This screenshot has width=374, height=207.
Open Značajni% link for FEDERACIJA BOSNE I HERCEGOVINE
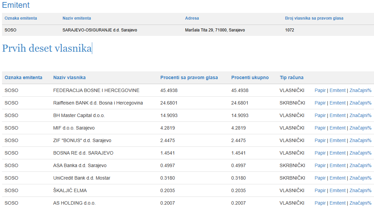[x=360, y=90]
